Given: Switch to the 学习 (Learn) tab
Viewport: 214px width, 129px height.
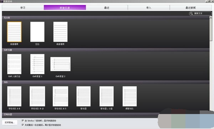Looking at the screenshot, I should tap(23, 7).
